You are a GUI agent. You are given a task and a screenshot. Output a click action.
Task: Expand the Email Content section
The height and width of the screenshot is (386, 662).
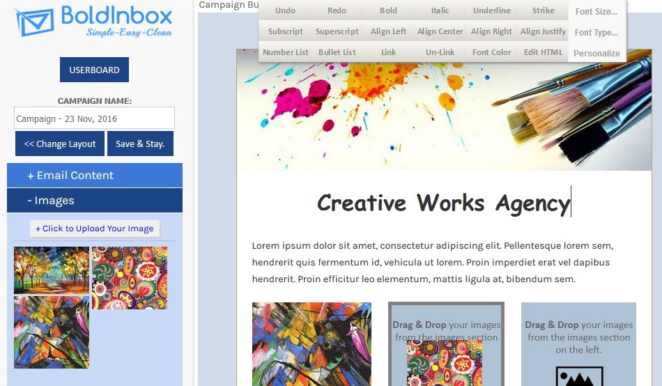95,176
